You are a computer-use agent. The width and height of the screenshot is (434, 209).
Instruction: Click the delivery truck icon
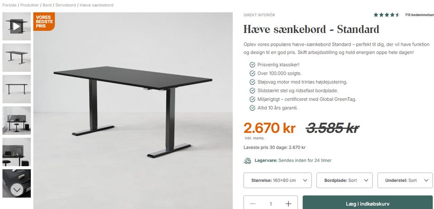tap(247, 161)
